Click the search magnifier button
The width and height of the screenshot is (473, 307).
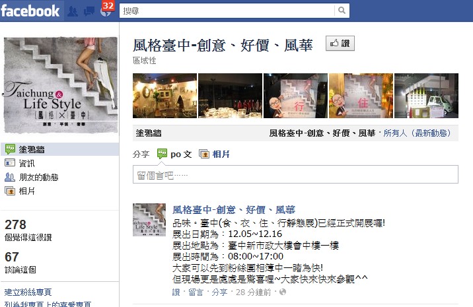(342, 11)
